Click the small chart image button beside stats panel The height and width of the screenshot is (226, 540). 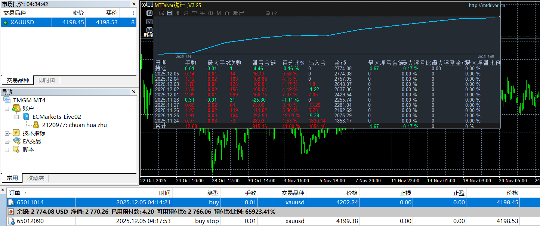(x=149, y=13)
